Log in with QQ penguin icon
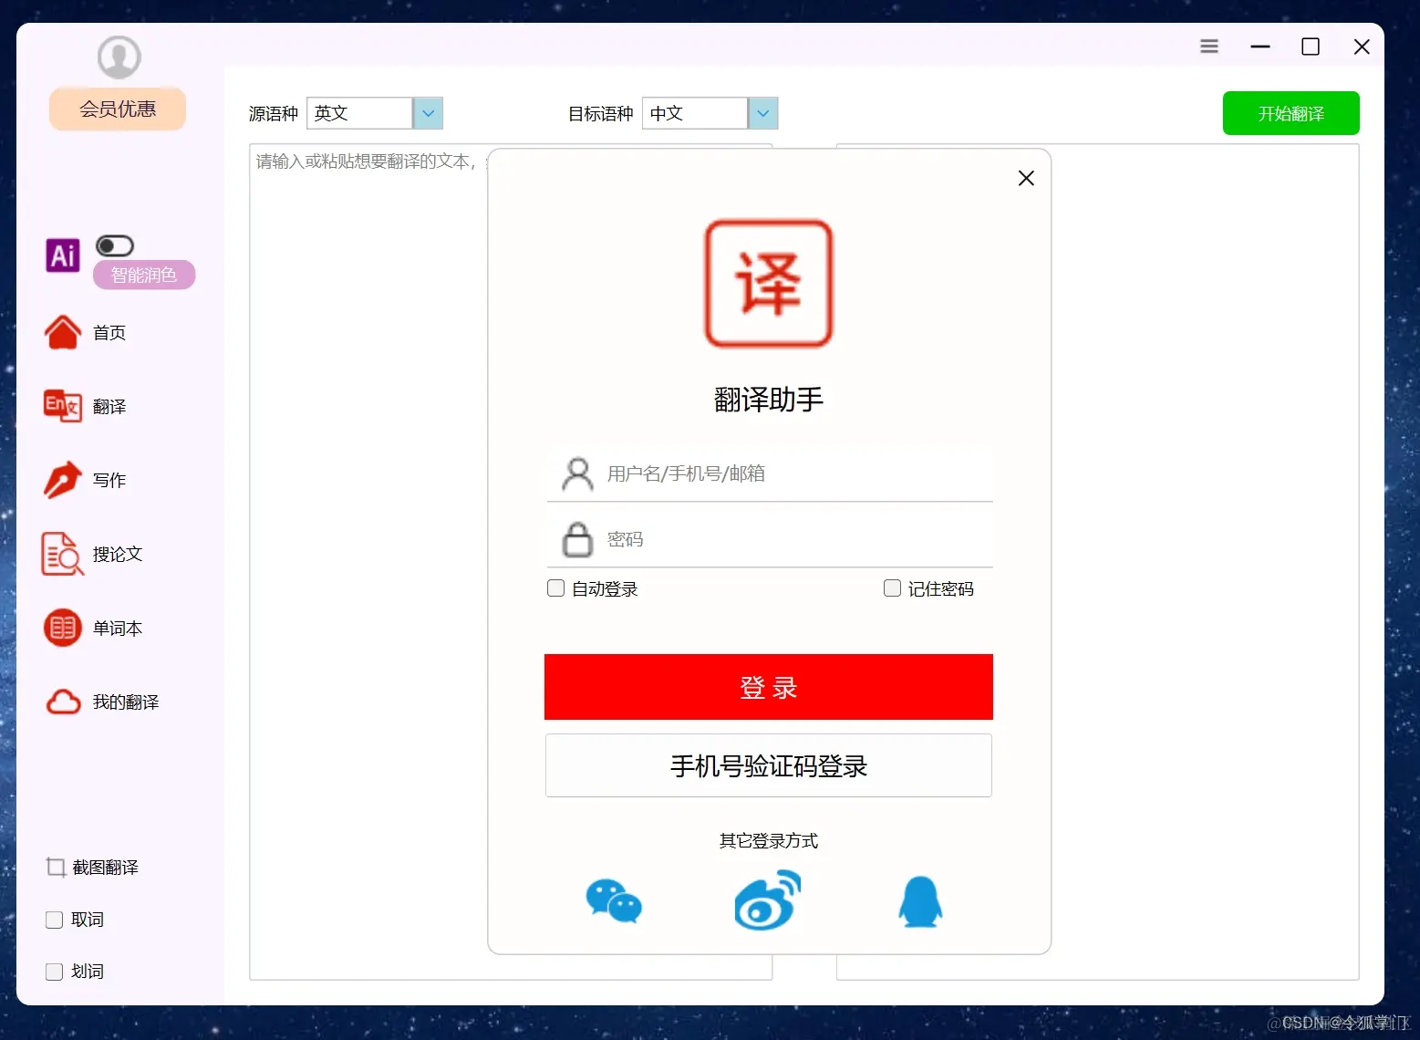This screenshot has width=1420, height=1040. (x=920, y=902)
